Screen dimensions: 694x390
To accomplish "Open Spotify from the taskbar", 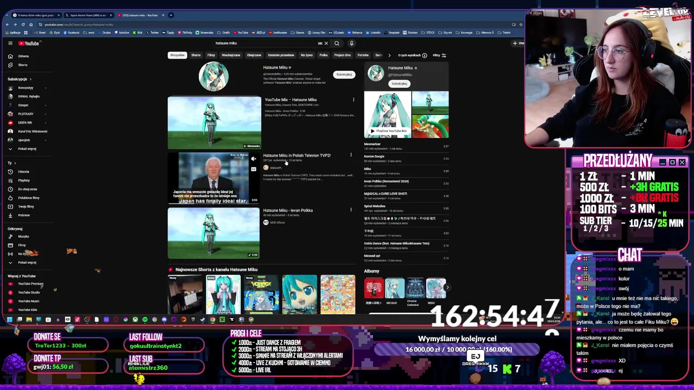I will [x=145, y=320].
